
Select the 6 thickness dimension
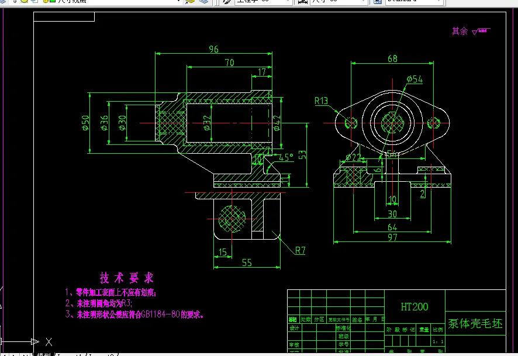(x=377, y=170)
